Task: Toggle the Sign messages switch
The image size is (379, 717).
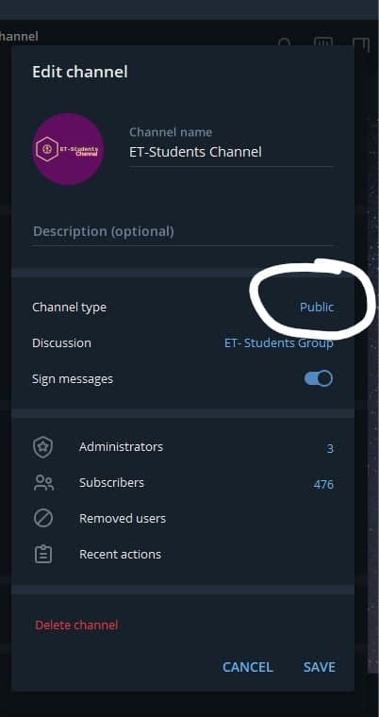Action: pyautogui.click(x=319, y=378)
